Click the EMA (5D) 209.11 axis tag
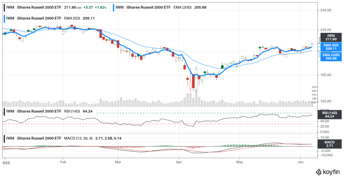This screenshot has height=178, width=344. (x=331, y=46)
